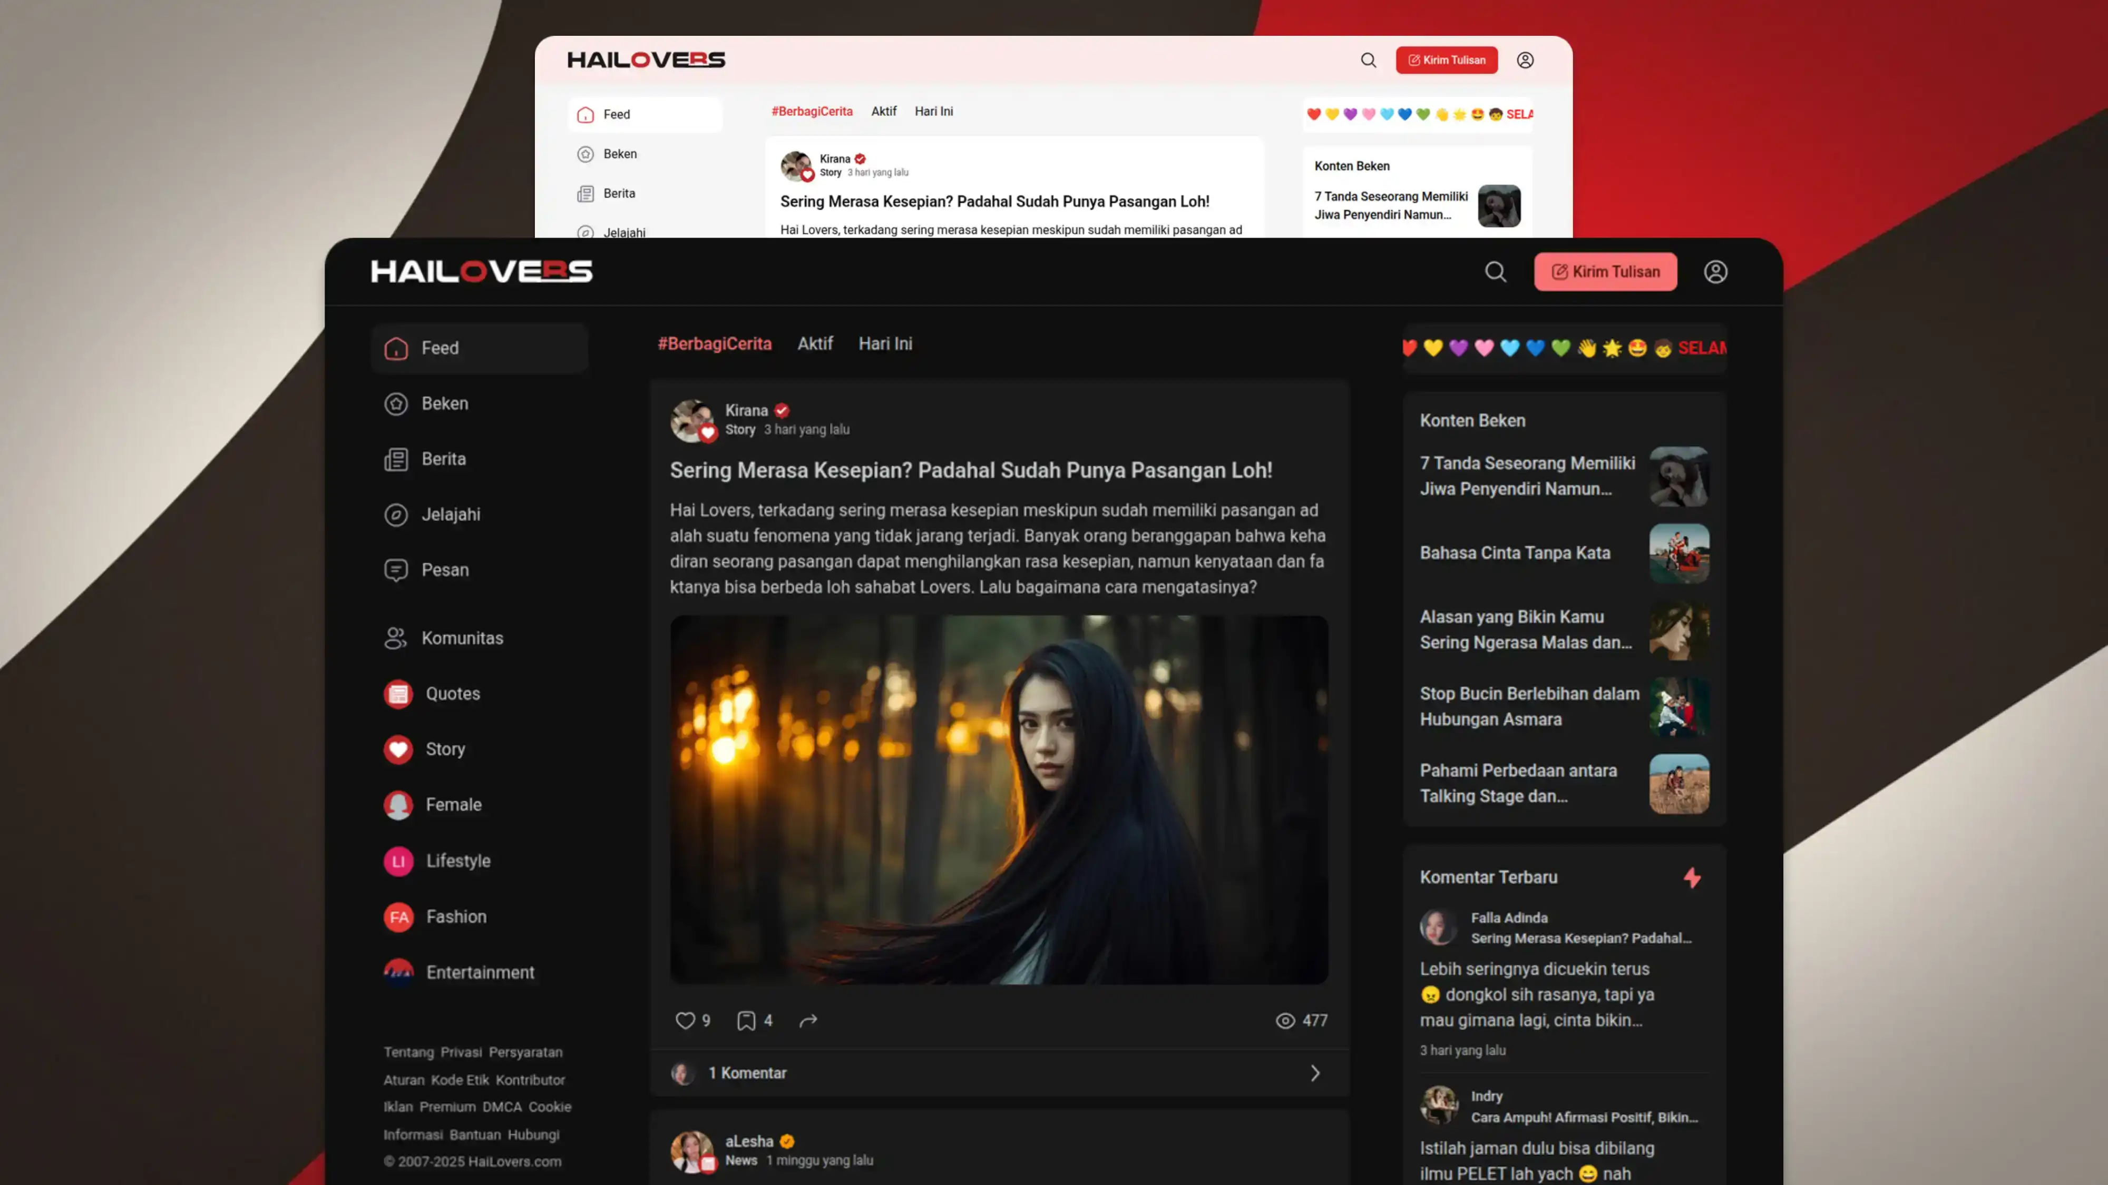
Task: Open the profile account icon
Action: 1716,272
